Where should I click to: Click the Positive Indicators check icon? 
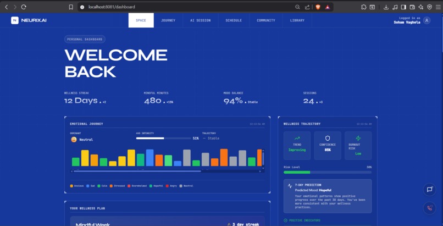(x=285, y=221)
